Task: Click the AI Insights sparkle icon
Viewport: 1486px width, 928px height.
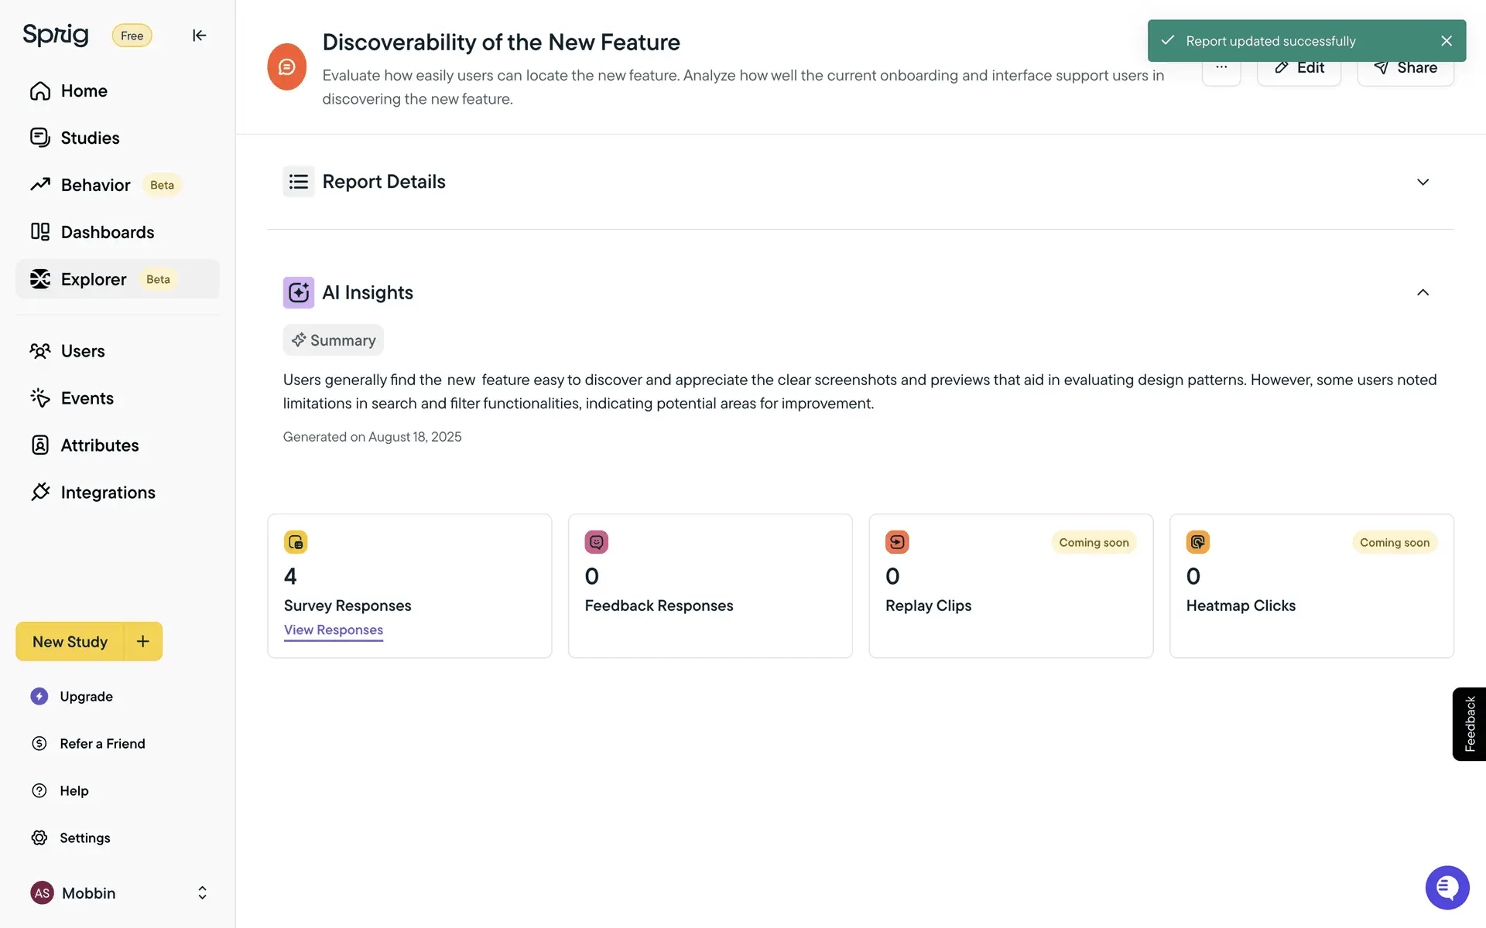Action: (298, 292)
